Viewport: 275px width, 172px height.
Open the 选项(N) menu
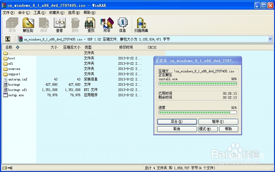[74, 13]
